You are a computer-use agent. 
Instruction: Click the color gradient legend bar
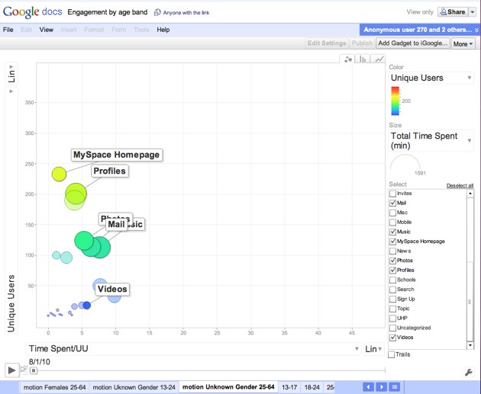tap(395, 101)
